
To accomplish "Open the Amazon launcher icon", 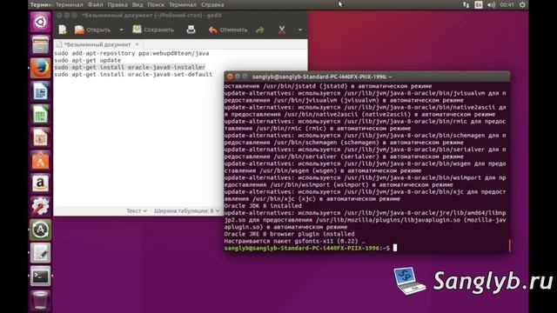I will point(40,183).
